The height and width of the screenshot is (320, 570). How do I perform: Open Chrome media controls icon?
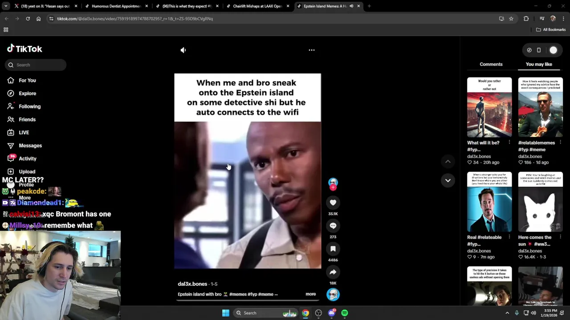(x=542, y=19)
